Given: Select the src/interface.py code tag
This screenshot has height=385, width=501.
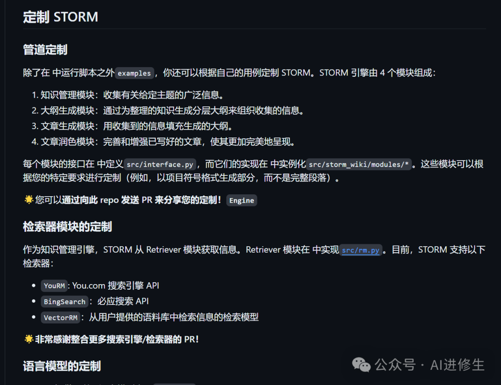Looking at the screenshot, I should click(160, 165).
